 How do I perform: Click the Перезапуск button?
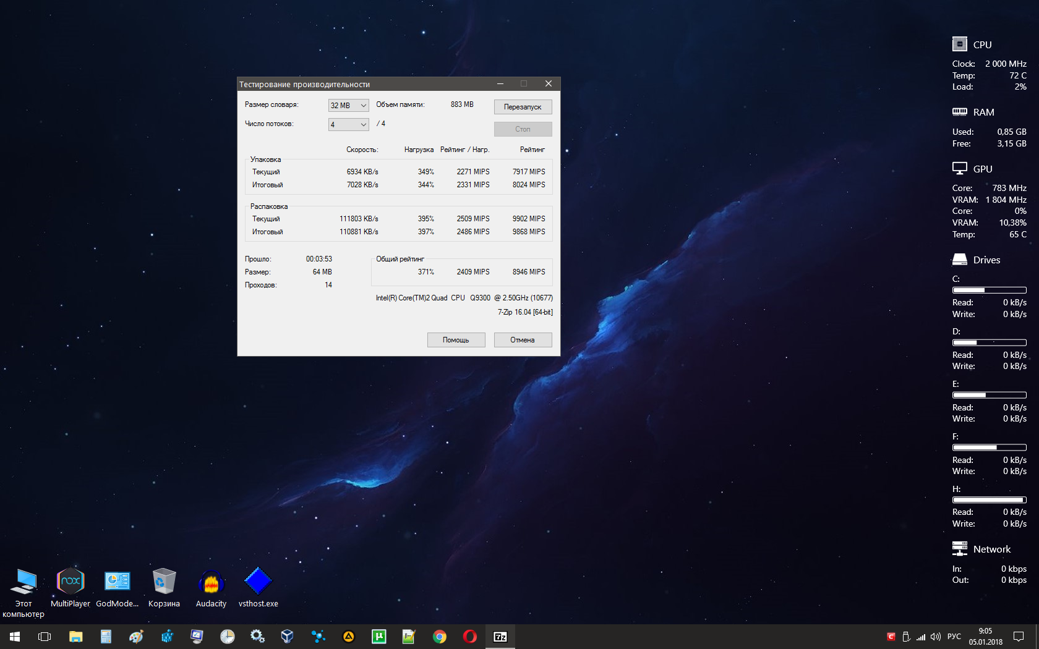coord(523,107)
